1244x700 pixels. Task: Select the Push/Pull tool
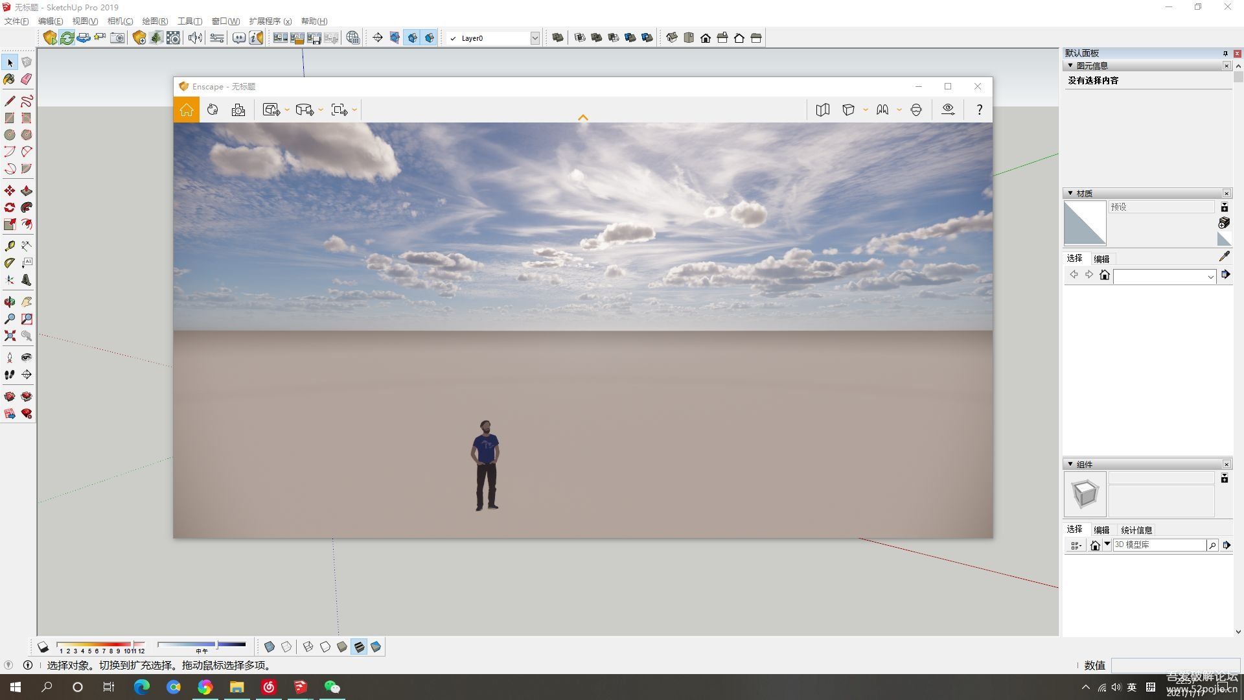point(27,191)
